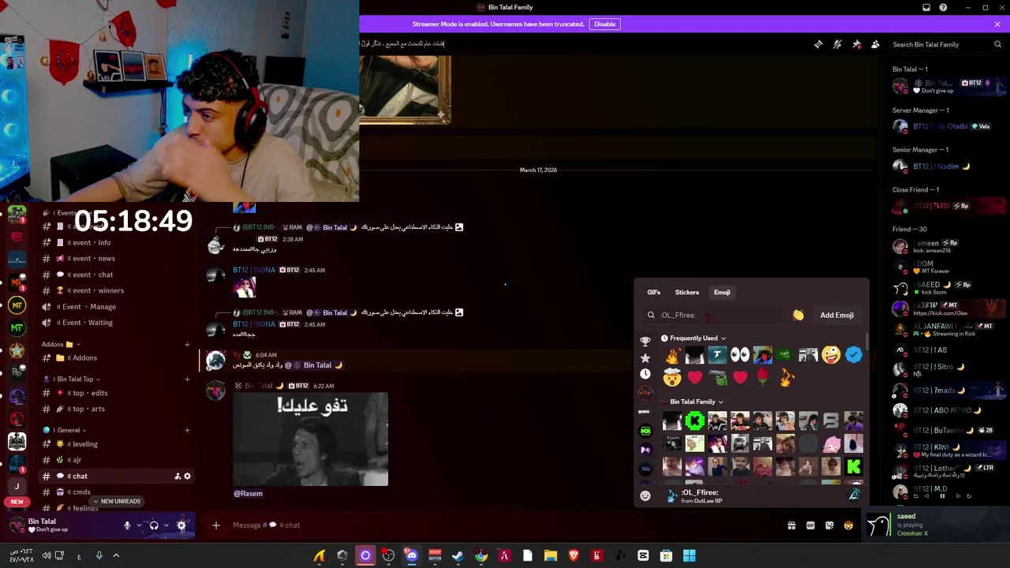
Task: Open output device options arrow beside headphones
Action: pos(166,525)
